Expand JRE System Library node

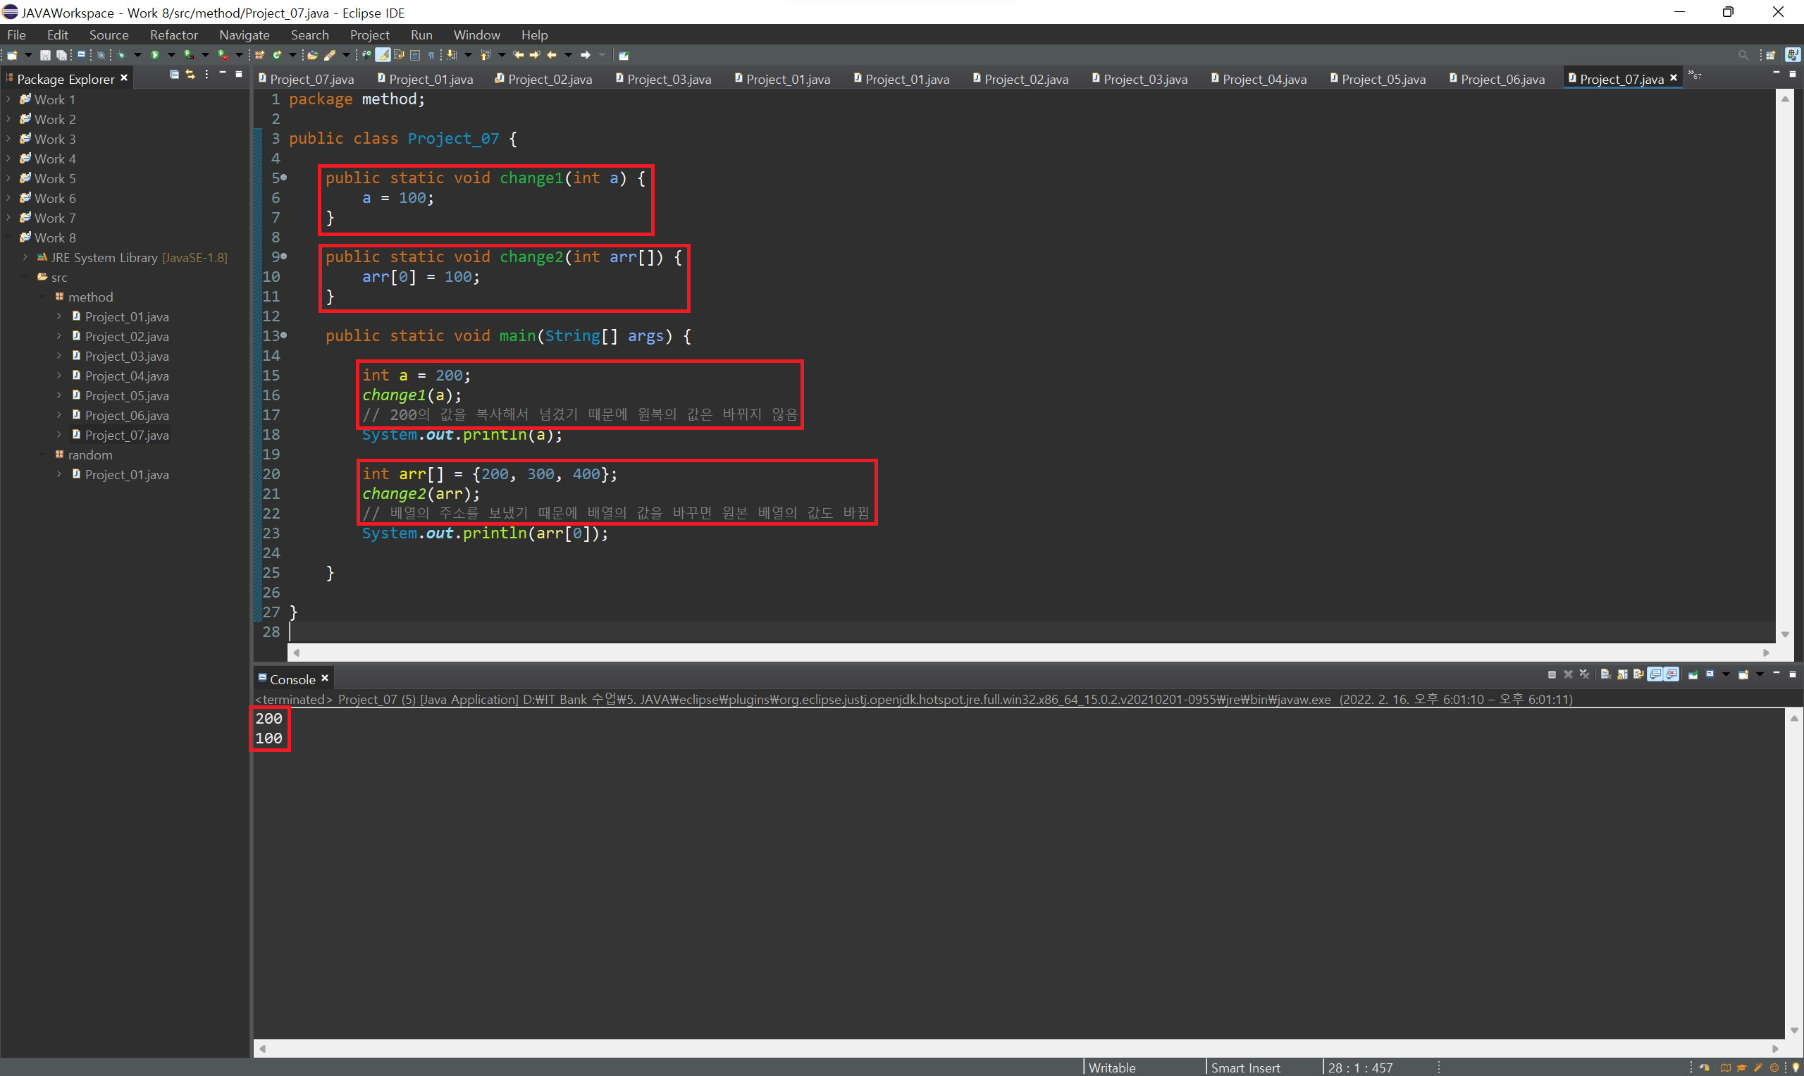[x=25, y=257]
